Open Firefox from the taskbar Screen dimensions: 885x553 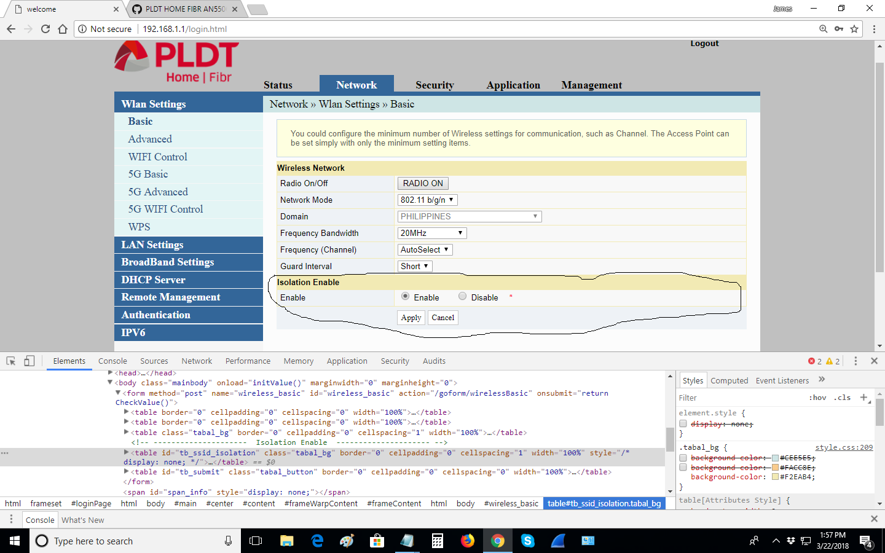pos(468,541)
